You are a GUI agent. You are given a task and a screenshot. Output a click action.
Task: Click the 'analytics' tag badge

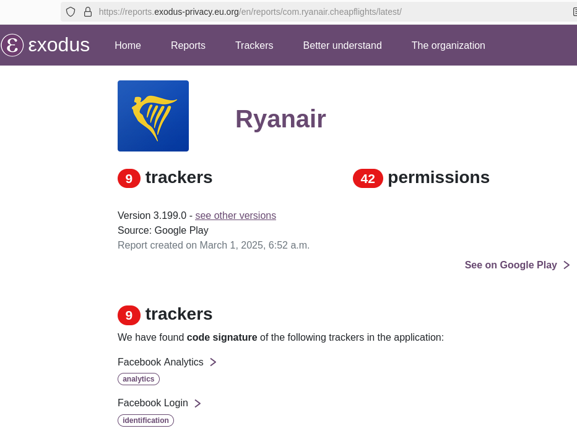pos(138,379)
